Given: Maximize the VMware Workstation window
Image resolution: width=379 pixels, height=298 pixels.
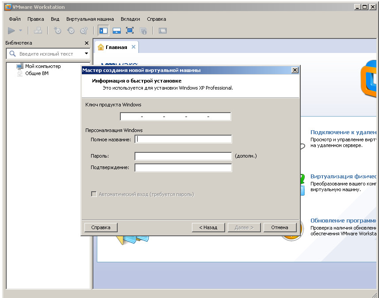Looking at the screenshot, I should pyautogui.click(x=364, y=7).
